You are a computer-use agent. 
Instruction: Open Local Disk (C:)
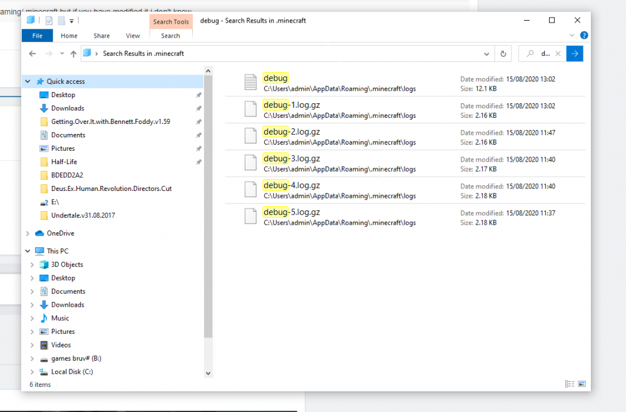point(72,372)
